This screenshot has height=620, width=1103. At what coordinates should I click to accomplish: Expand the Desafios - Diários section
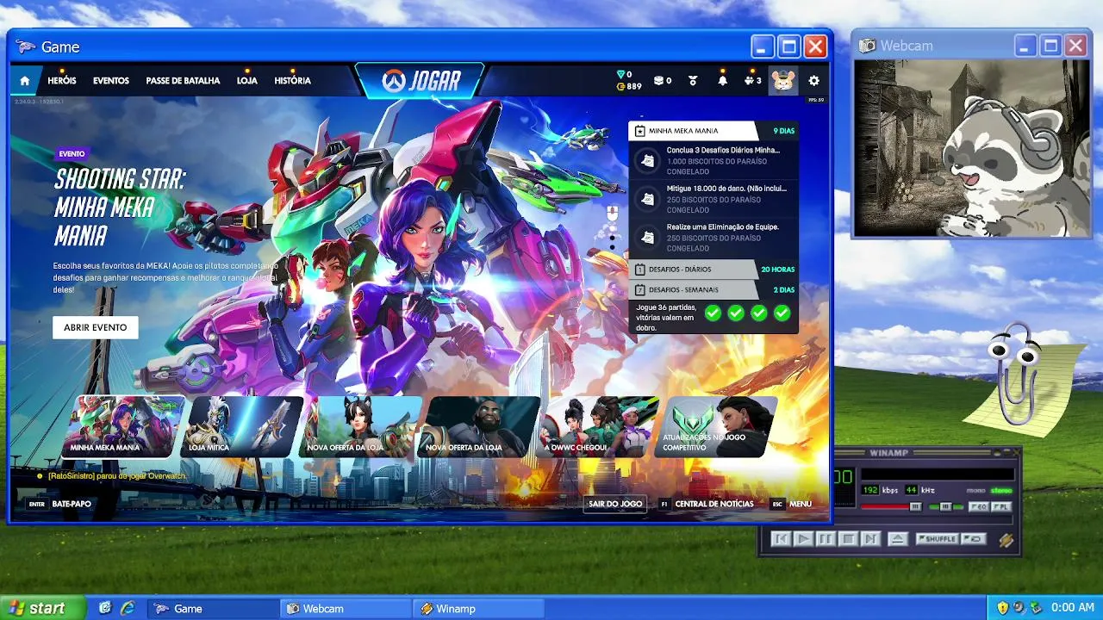(713, 270)
